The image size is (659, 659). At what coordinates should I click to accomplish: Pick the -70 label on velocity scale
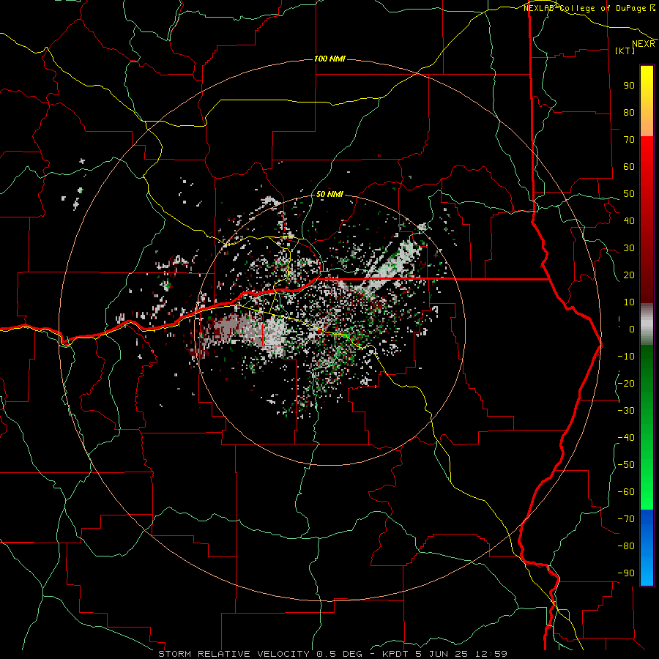point(626,519)
